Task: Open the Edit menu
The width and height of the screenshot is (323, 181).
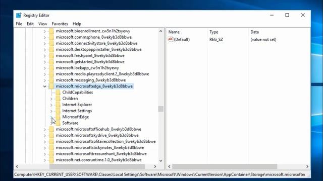Action: point(30,24)
